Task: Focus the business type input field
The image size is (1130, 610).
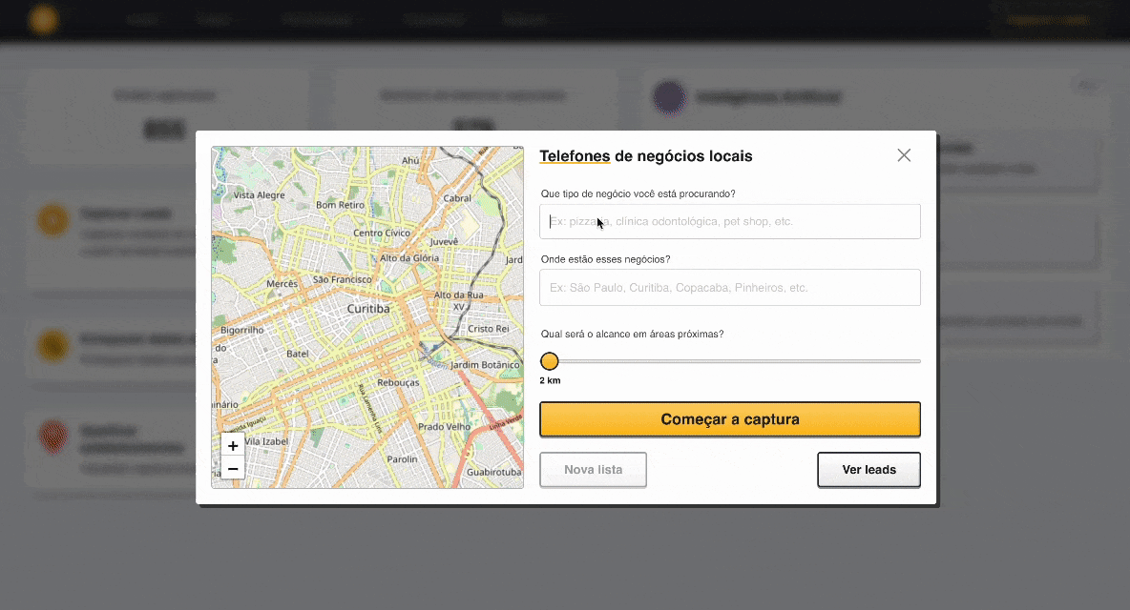Action: click(x=730, y=221)
